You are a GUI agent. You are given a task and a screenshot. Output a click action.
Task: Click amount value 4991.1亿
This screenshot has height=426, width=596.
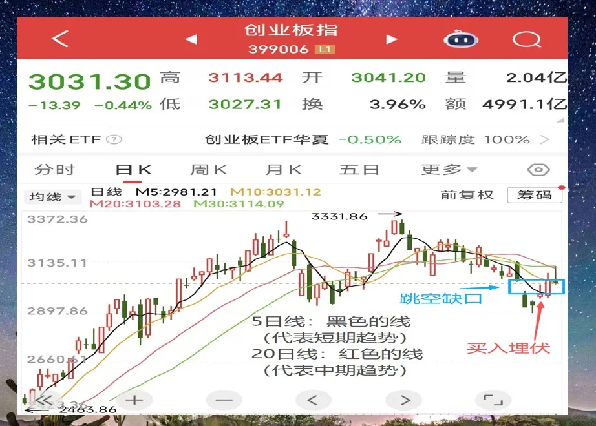(524, 105)
